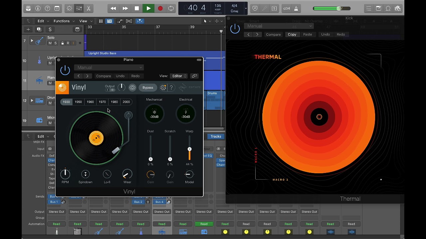Select the 1950 era in Vinyl
The height and width of the screenshot is (239, 426).
click(x=78, y=102)
